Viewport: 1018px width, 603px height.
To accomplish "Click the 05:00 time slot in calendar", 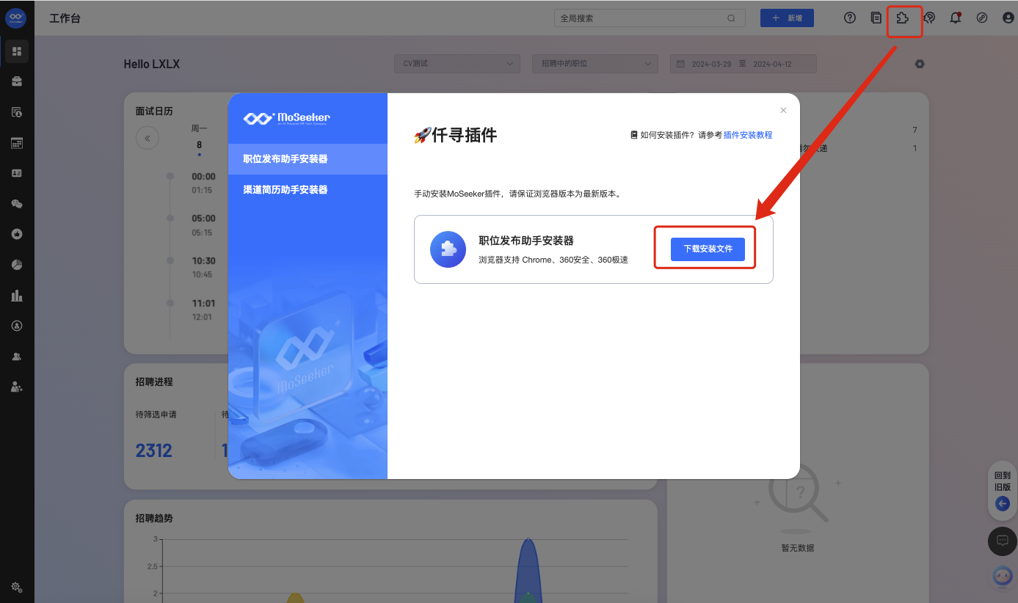I will pos(203,219).
